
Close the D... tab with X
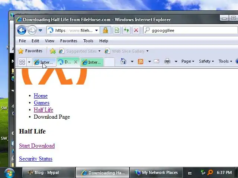(x=76, y=62)
